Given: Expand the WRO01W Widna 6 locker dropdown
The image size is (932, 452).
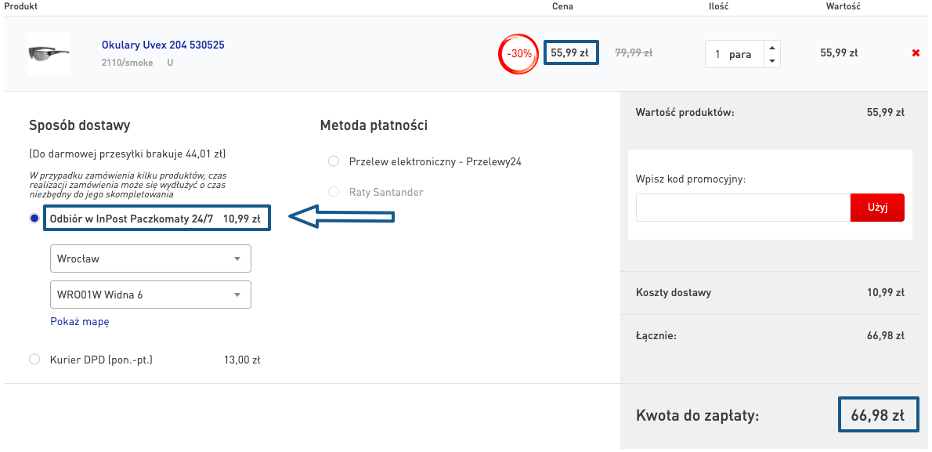Looking at the screenshot, I should coord(150,295).
